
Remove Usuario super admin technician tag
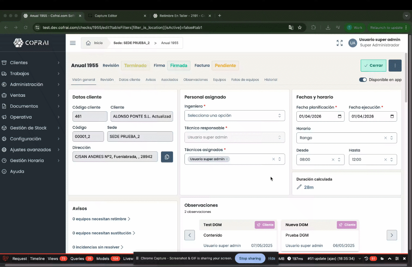click(227, 159)
